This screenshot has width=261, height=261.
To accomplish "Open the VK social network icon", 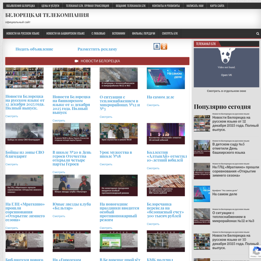I will click(x=157, y=46).
